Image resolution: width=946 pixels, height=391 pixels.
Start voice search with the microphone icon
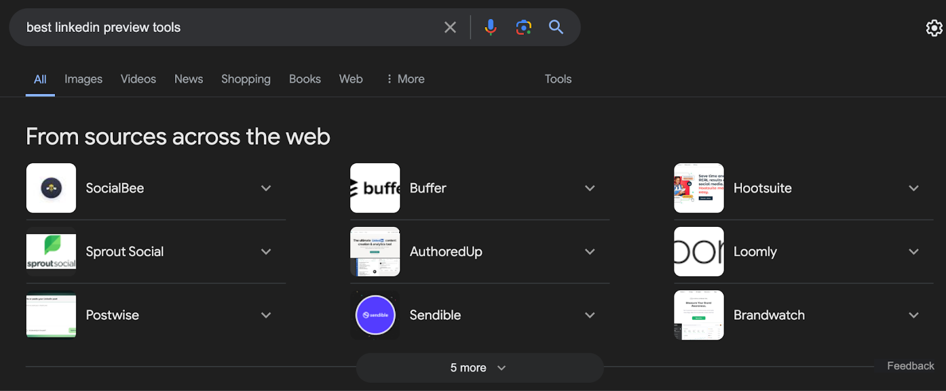tap(490, 27)
